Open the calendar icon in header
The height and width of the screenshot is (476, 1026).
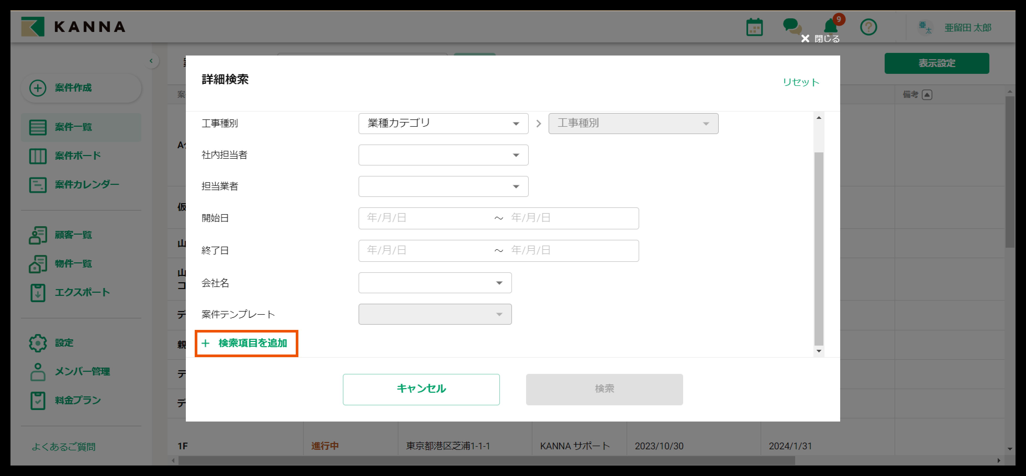[754, 27]
